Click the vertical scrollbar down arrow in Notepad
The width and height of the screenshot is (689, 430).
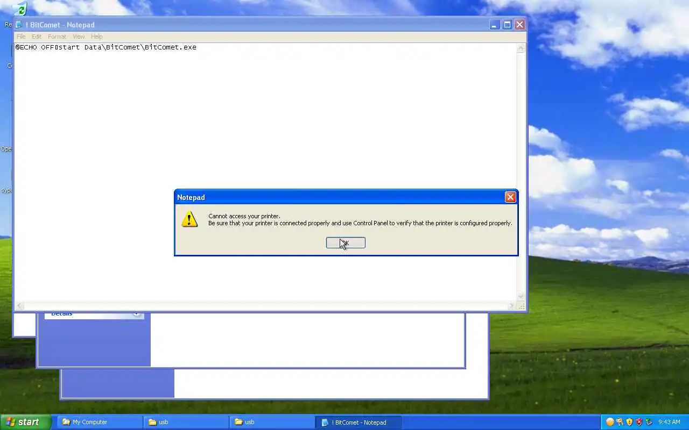[x=521, y=296]
